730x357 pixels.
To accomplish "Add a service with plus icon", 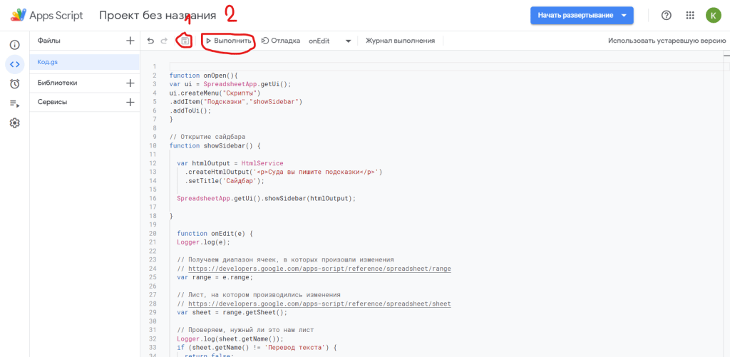I will click(x=130, y=102).
